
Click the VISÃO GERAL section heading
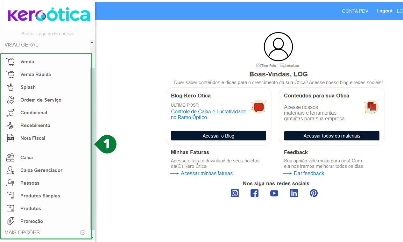pos(21,45)
